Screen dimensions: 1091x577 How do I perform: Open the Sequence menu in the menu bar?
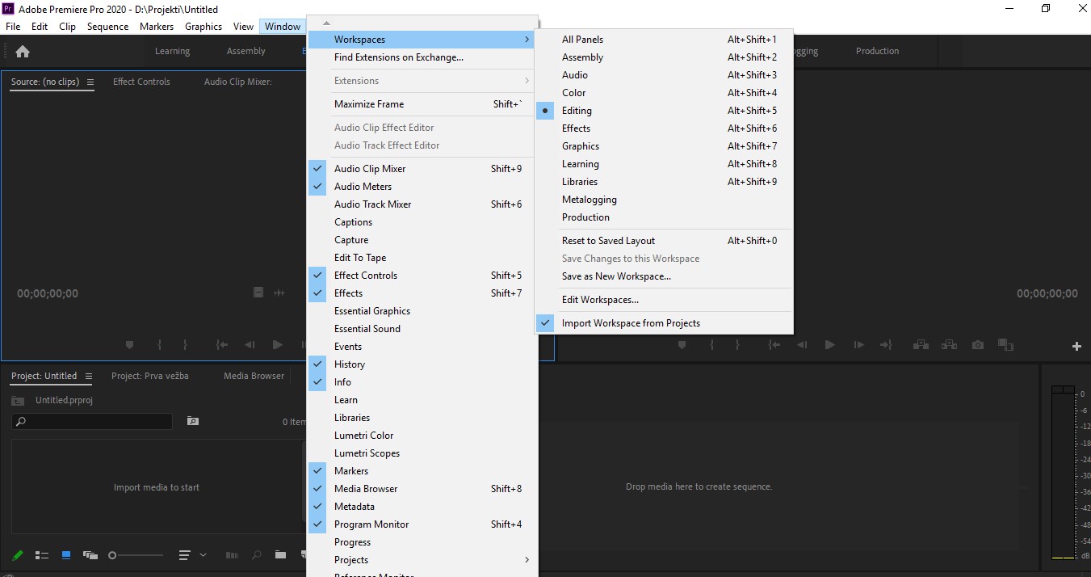point(107,27)
